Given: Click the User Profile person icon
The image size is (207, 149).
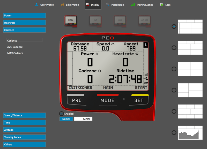Looking at the screenshot, I should [x=37, y=5].
